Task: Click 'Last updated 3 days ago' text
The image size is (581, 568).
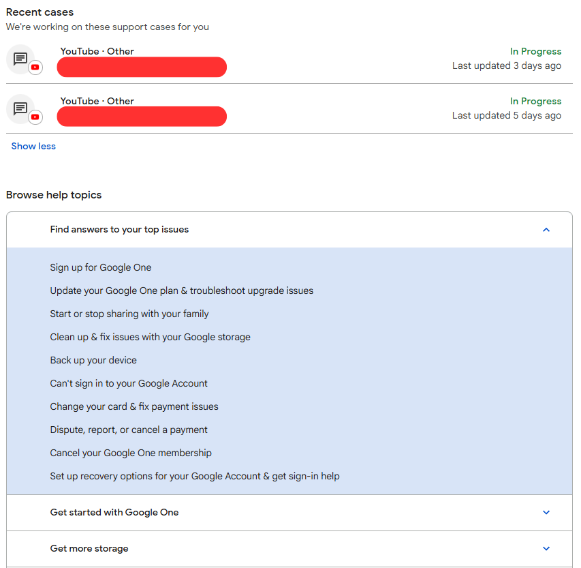Action: (507, 65)
